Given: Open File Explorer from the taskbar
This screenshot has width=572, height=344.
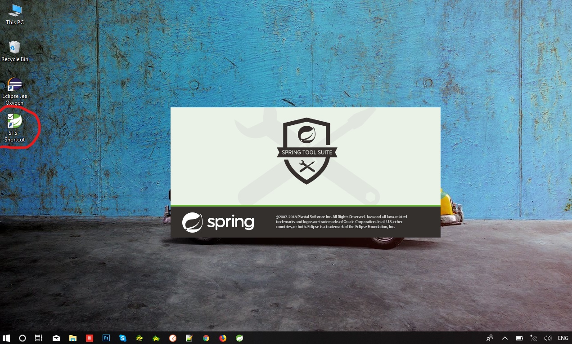Looking at the screenshot, I should tap(73, 338).
